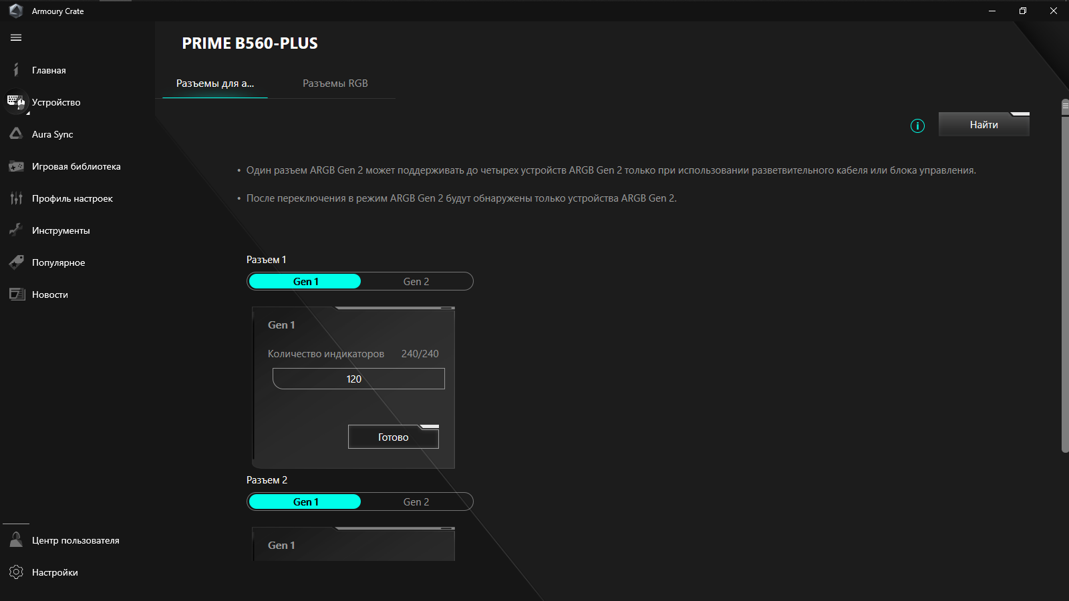1069x601 pixels.
Task: Click the Разъем 1 label
Action: pos(266,260)
